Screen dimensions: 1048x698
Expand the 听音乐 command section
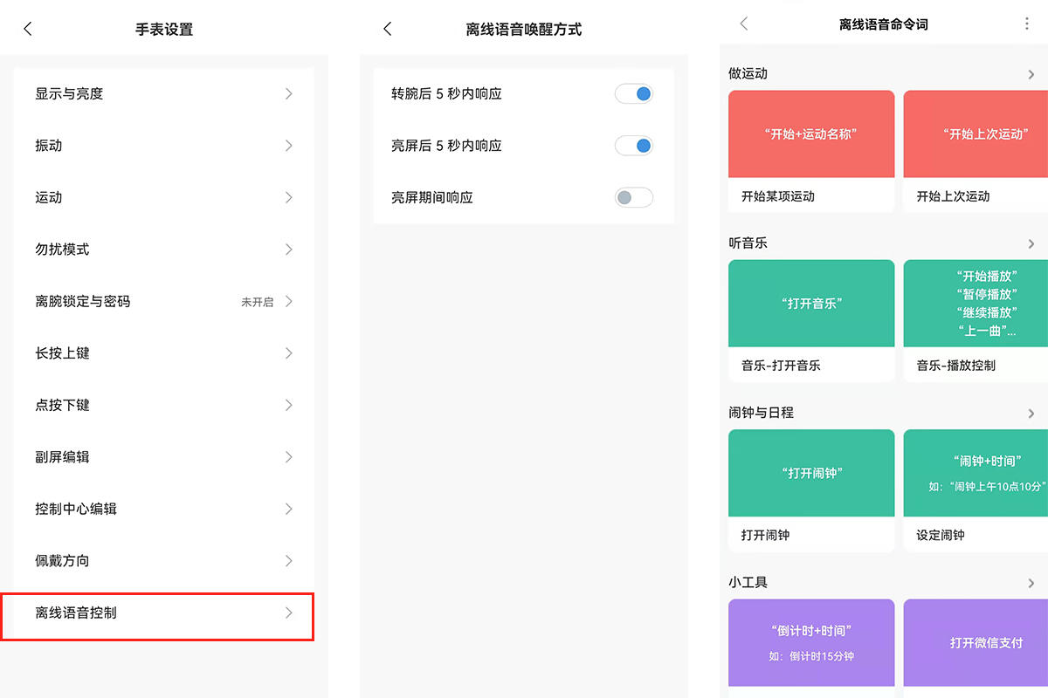(x=1032, y=243)
